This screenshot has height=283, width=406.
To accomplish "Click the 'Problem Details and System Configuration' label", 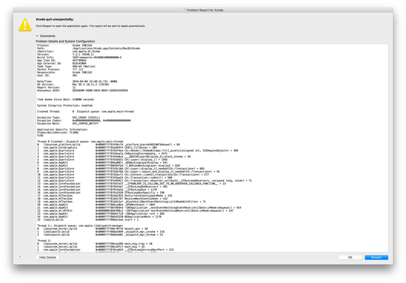I will pyautogui.click(x=66, y=41).
